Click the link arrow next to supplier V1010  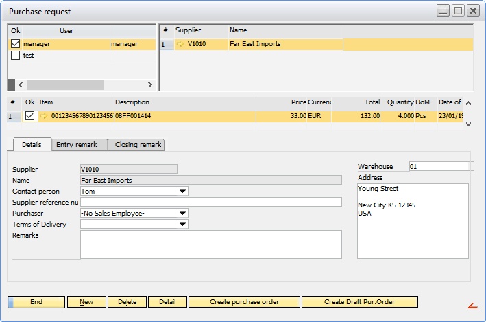[180, 44]
